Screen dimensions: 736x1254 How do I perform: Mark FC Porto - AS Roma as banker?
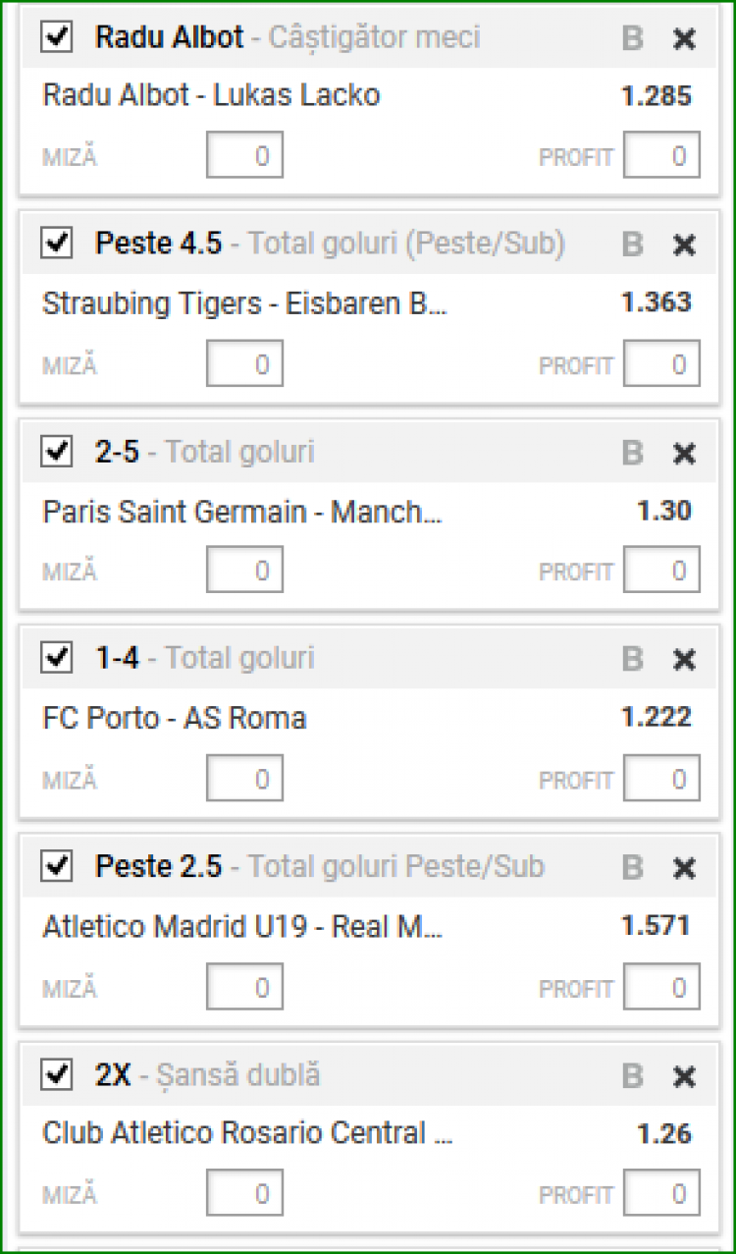click(633, 659)
